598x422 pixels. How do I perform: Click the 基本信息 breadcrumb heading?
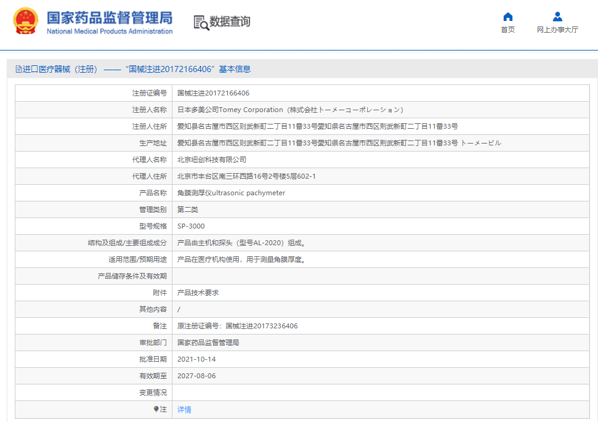[x=235, y=69]
